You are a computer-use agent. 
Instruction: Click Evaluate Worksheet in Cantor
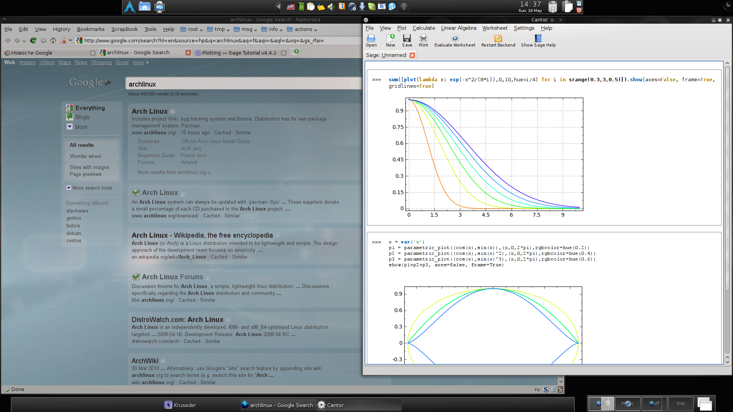tap(455, 40)
